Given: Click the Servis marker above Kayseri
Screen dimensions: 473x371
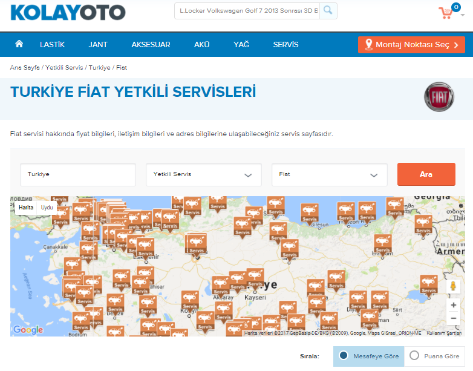Looking at the screenshot, I should (x=255, y=278).
